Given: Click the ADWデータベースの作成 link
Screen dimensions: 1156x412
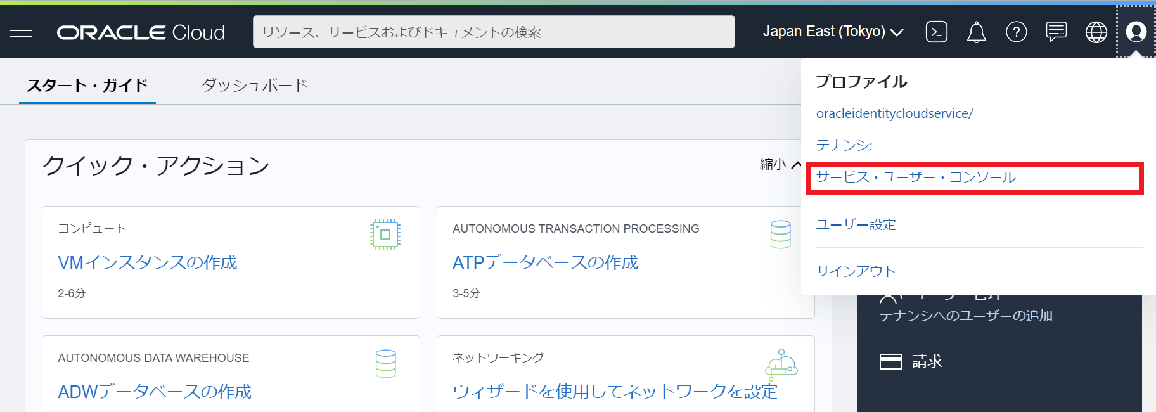Looking at the screenshot, I should pos(155,392).
